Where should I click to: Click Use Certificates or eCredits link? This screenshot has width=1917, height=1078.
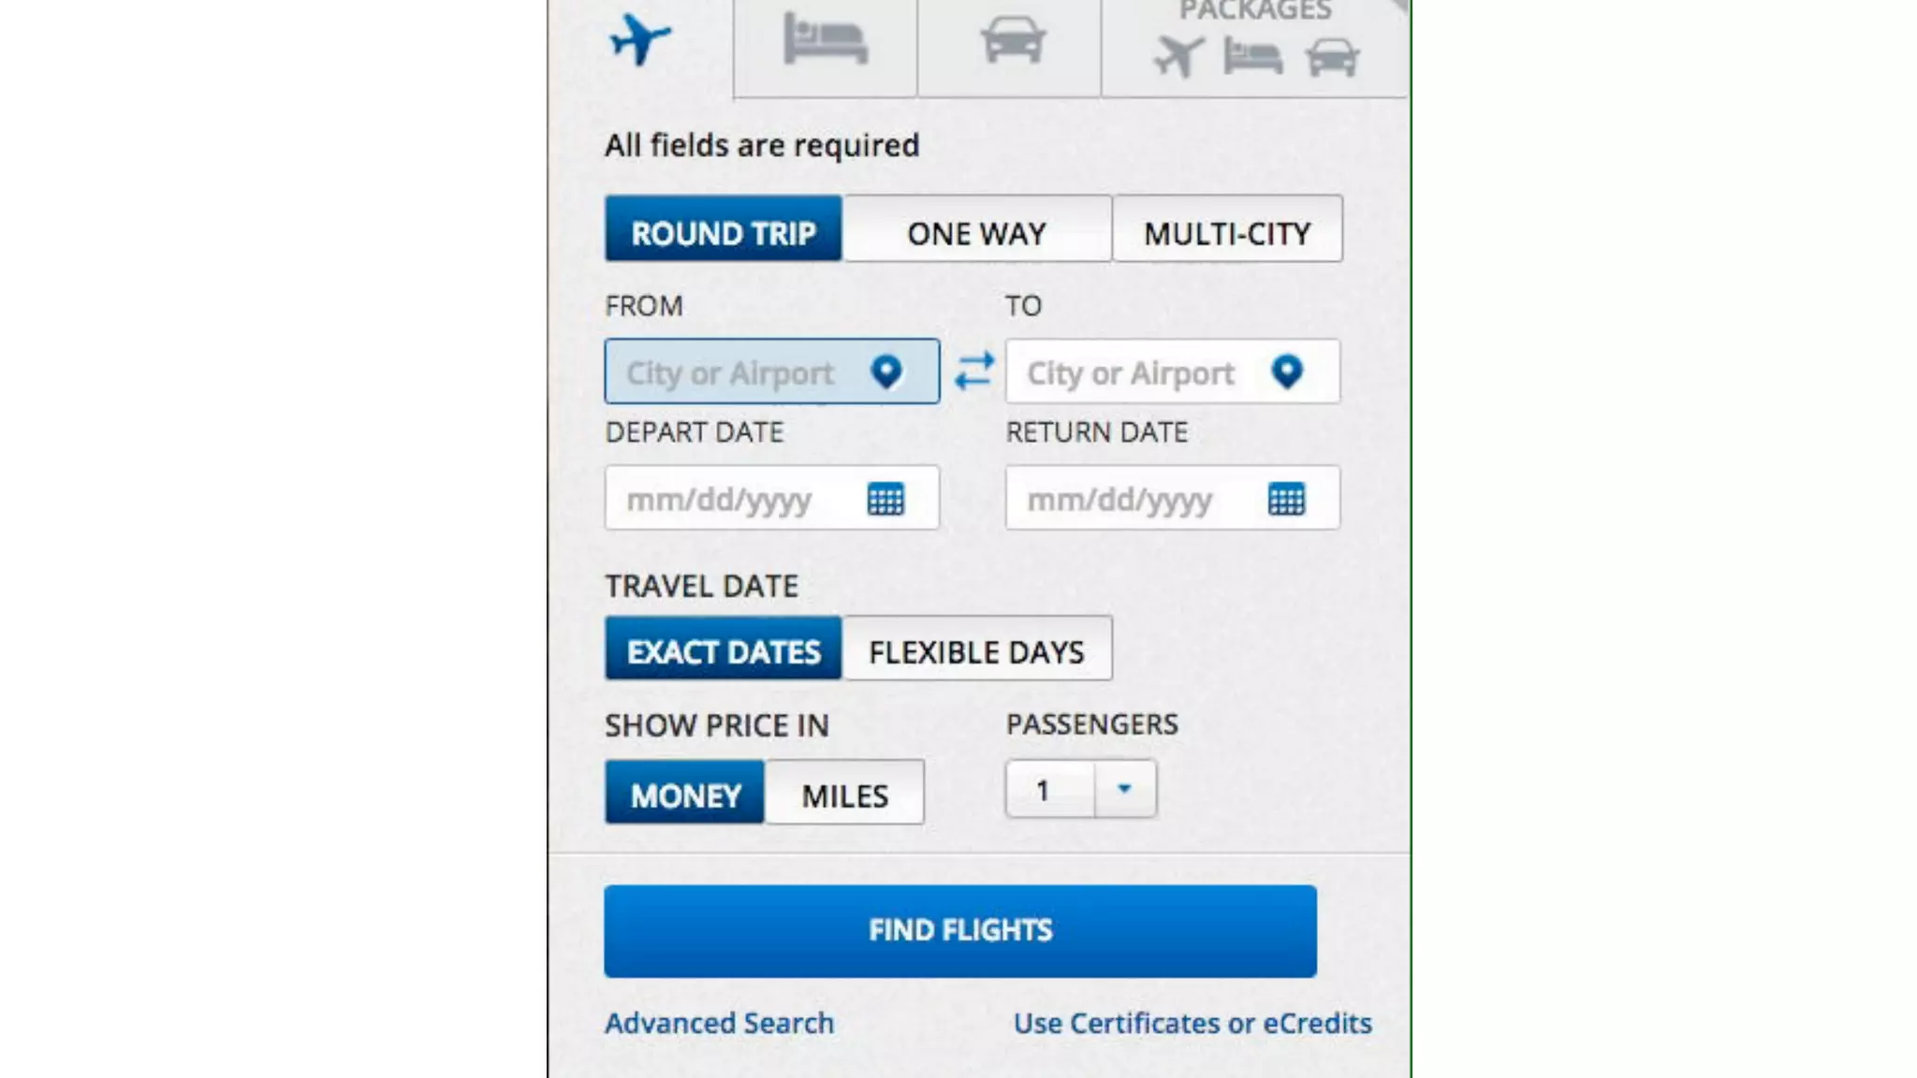(x=1193, y=1023)
